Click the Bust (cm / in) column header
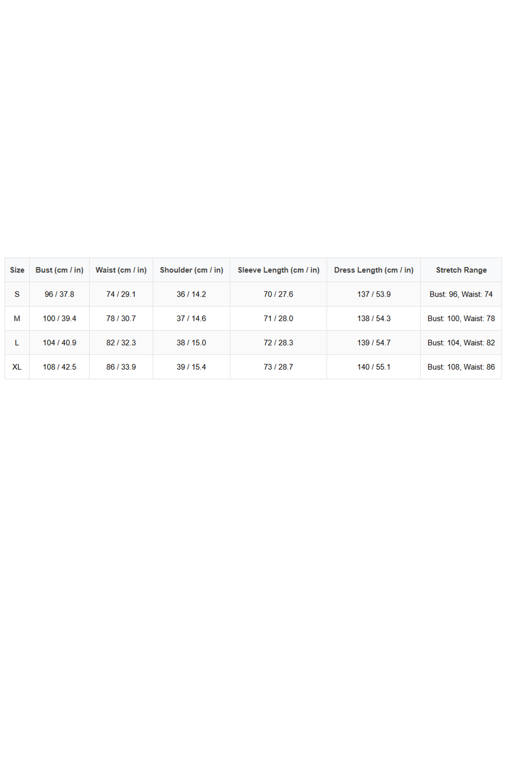Screen dimensions: 507x761 pos(59,270)
